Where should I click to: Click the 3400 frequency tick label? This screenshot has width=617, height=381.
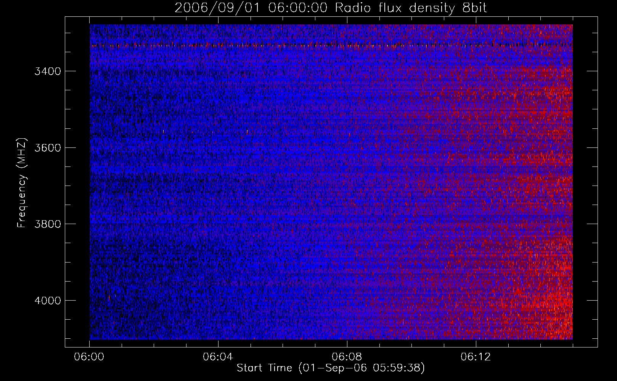[48, 71]
